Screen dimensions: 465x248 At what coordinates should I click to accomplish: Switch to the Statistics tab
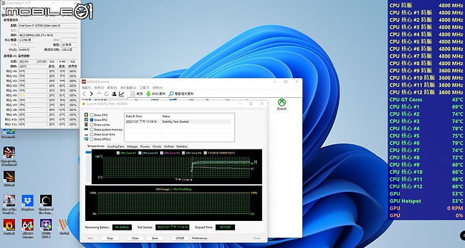[x=181, y=146]
